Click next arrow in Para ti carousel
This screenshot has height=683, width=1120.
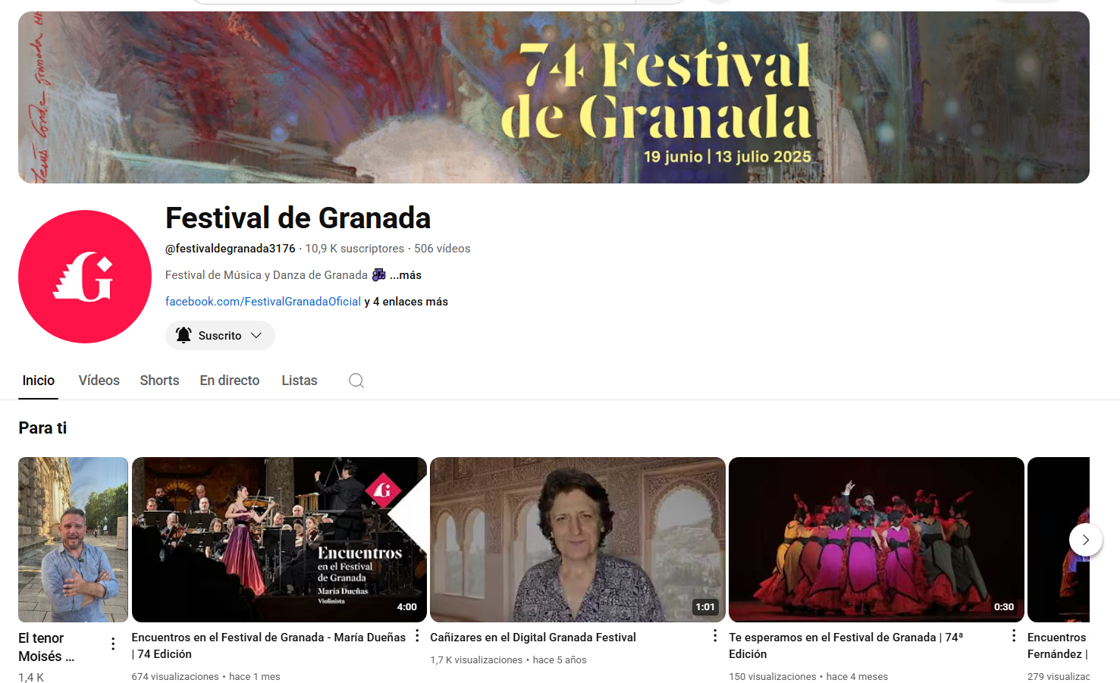[x=1086, y=540]
